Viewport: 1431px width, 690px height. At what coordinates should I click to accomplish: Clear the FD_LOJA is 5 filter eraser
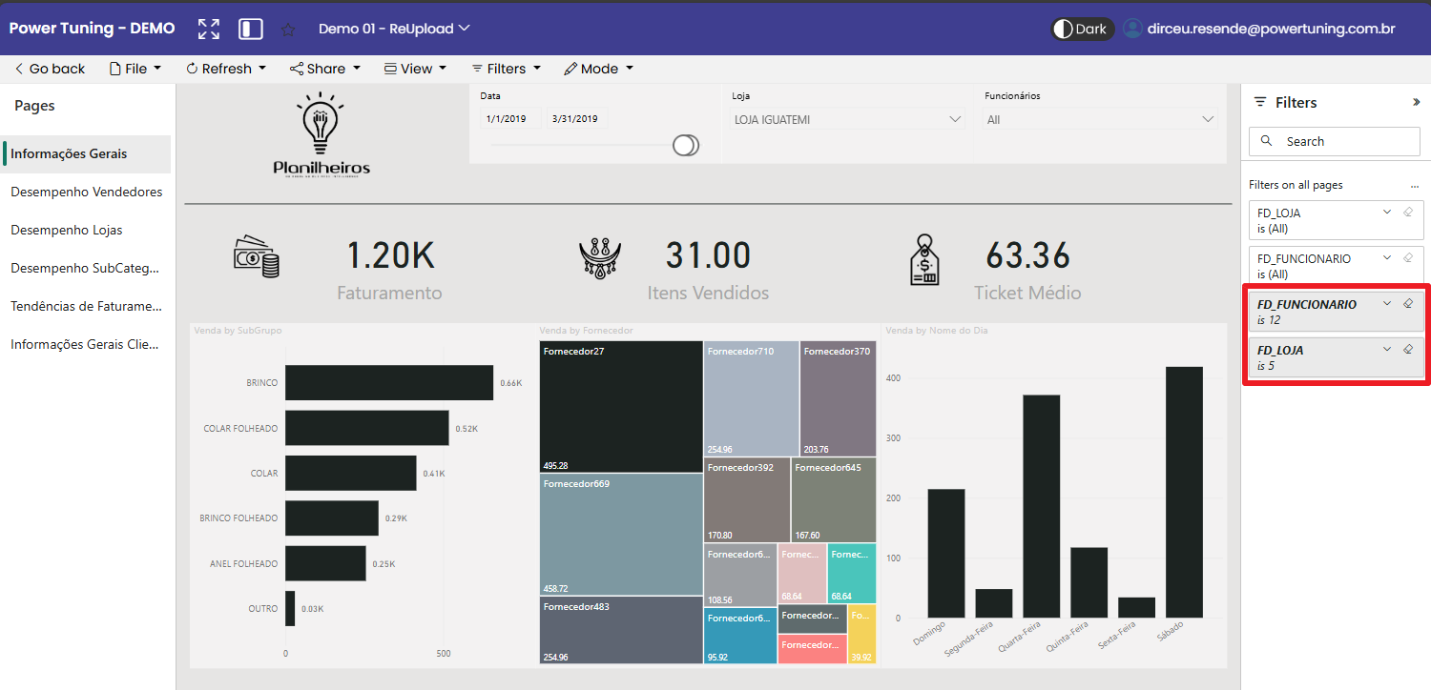pyautogui.click(x=1408, y=350)
